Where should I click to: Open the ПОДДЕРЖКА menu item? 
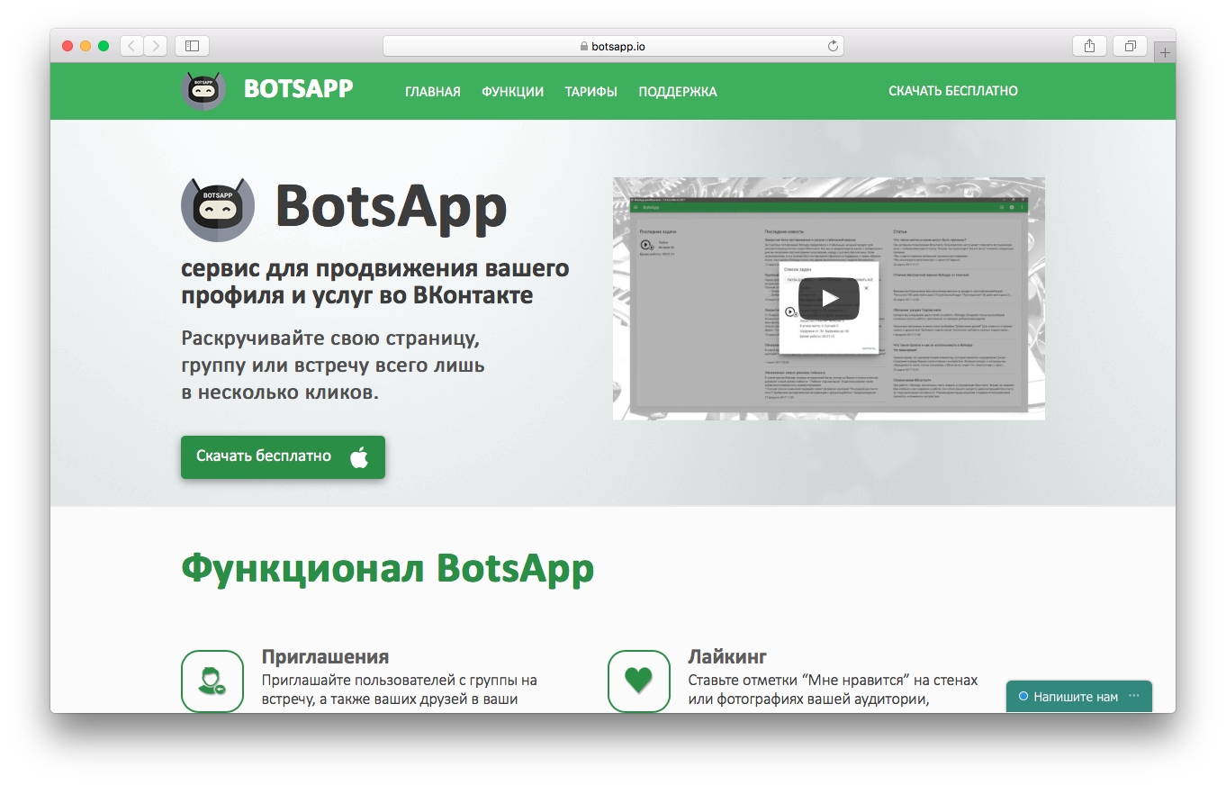click(677, 92)
